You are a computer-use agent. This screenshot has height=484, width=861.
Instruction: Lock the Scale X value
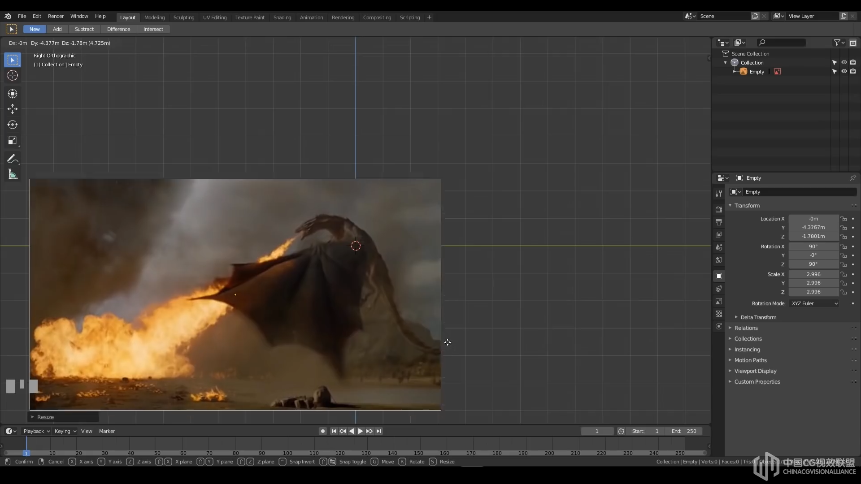[x=844, y=274]
